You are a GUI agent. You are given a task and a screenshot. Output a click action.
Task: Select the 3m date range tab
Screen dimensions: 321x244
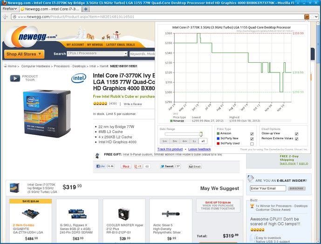(175, 141)
